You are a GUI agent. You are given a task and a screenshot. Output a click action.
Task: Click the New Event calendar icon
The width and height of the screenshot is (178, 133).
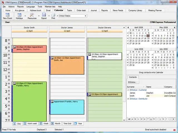pos(8,15)
